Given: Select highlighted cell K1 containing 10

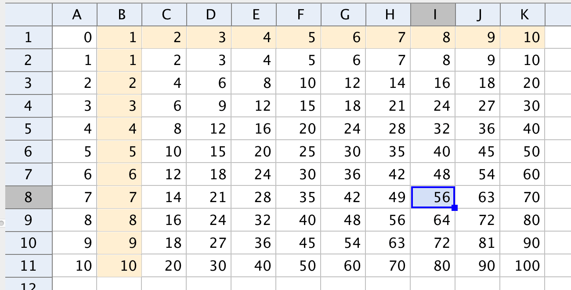Looking at the screenshot, I should [x=523, y=37].
